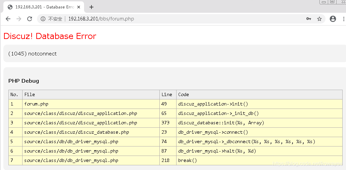Click line number 74
Viewport: 346px width, 170px height.
pyautogui.click(x=168, y=141)
